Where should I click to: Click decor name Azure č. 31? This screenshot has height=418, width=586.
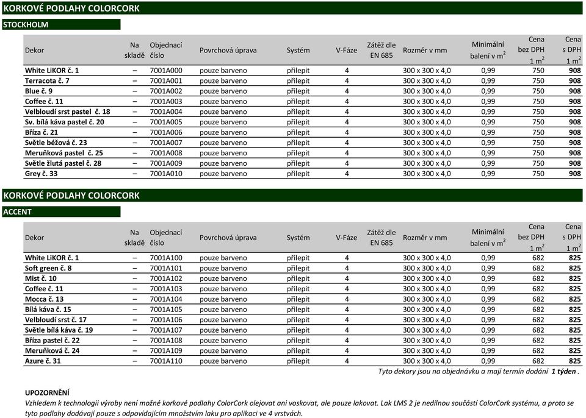(43, 361)
